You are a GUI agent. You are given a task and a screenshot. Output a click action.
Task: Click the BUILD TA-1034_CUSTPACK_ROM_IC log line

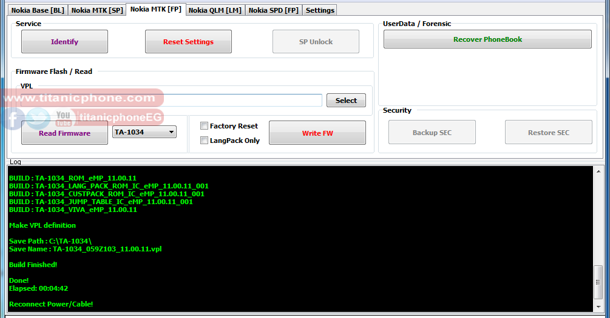point(107,194)
